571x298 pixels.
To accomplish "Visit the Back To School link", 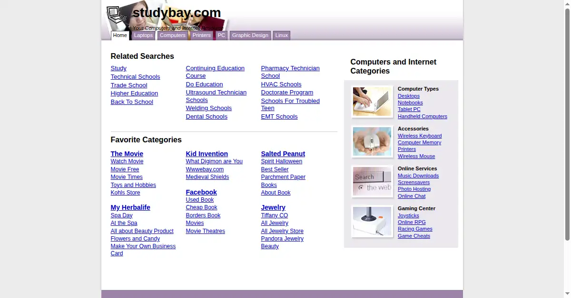I will click(x=132, y=102).
